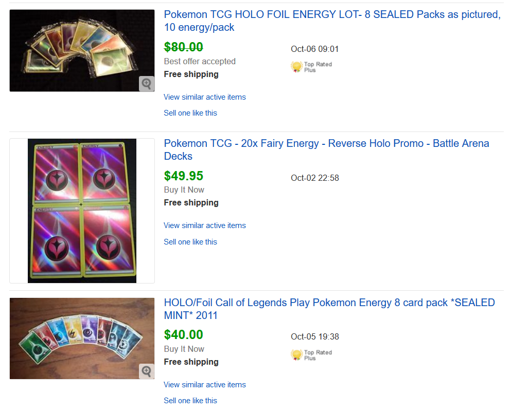Screen dimensions: 511x414
Task: View similar active items for Fairy Energy listing
Action: coord(205,225)
